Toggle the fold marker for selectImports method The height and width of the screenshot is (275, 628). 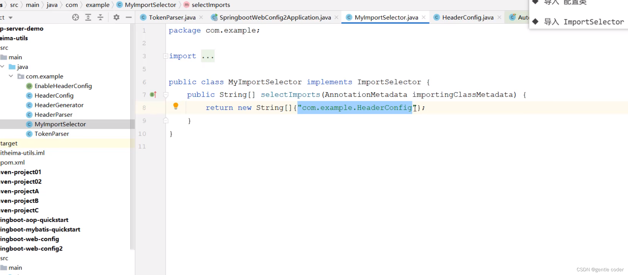point(166,95)
